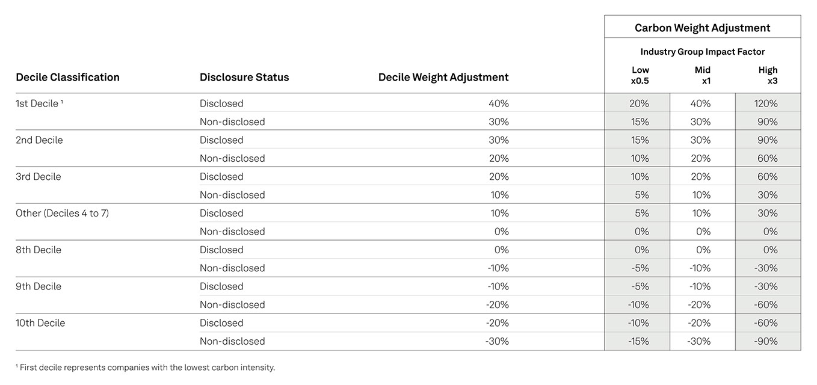Click the footnote about first decile

click(145, 367)
